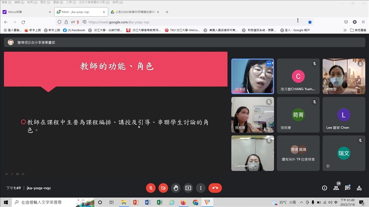The image size is (369, 207).
Task: Open three-dot more options menu in Meet
Action: 200,188
